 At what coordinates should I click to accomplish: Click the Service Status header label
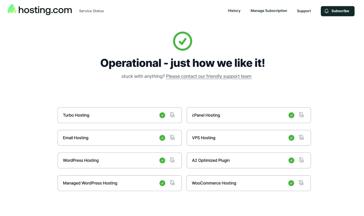pyautogui.click(x=91, y=11)
